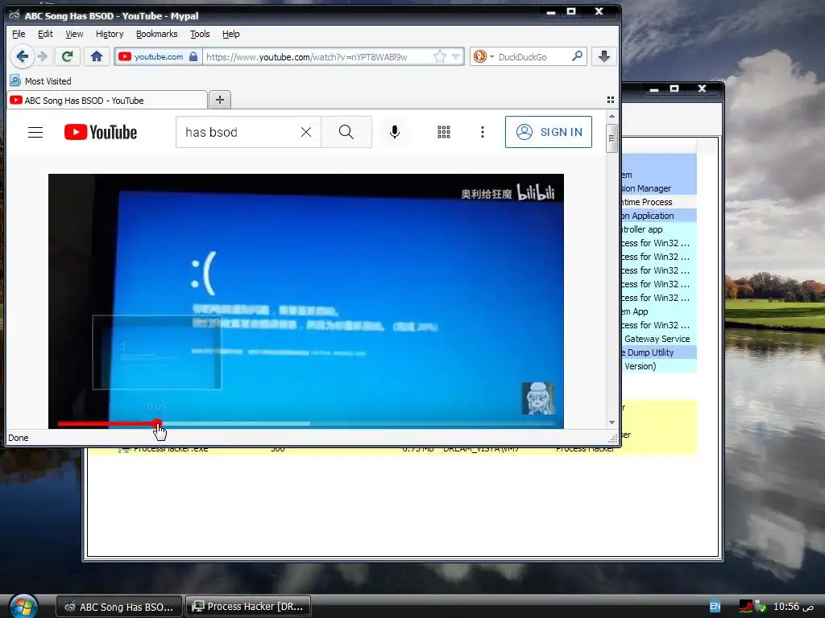The width and height of the screenshot is (825, 618).
Task: Select 'troller app' row in Process Hacker
Action: point(659,229)
